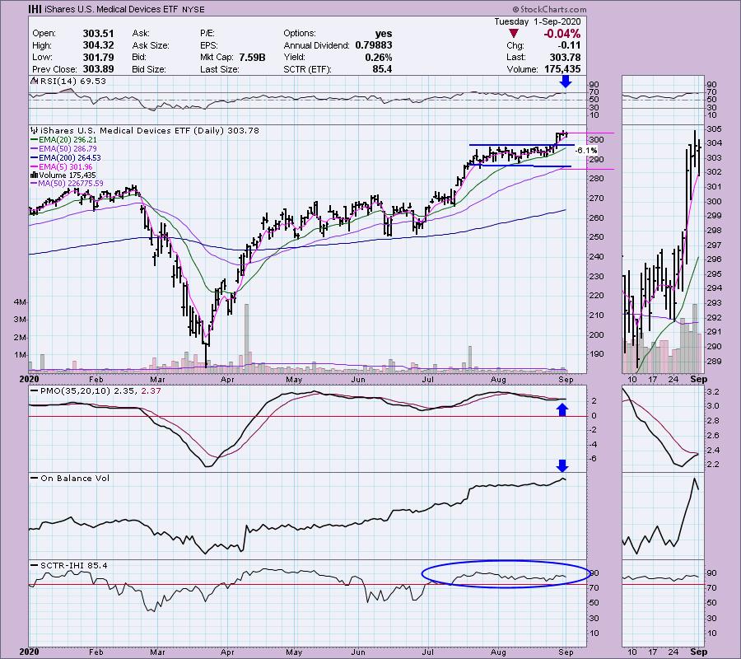Click the red down-triangle change indicator

513,34
